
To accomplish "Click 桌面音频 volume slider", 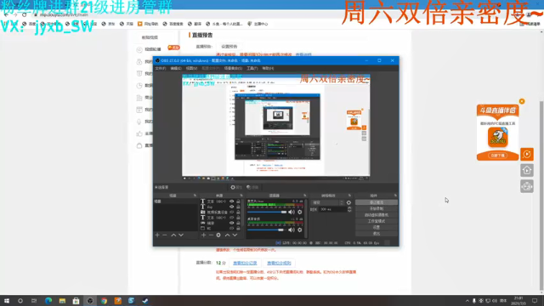I will tap(267, 229).
